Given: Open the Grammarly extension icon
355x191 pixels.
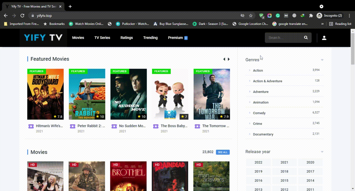Looking at the screenshot, I should point(278,16).
